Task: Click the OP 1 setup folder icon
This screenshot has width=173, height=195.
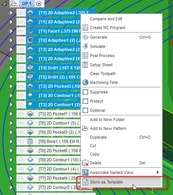Action: 14,3
